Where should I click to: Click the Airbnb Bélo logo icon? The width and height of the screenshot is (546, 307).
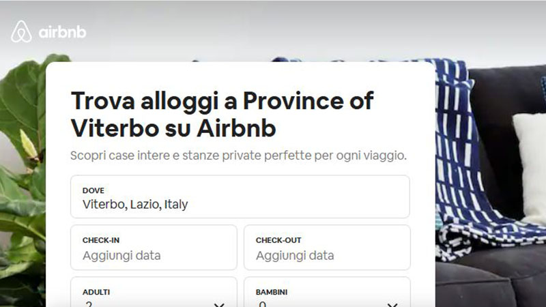click(21, 31)
